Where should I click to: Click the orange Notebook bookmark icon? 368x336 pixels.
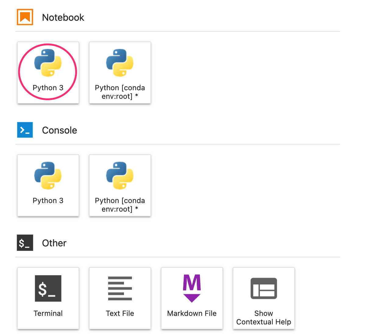click(x=25, y=17)
